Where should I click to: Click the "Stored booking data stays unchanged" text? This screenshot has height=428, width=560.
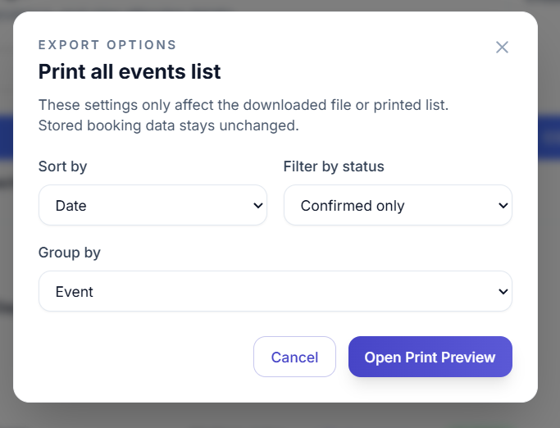(169, 126)
